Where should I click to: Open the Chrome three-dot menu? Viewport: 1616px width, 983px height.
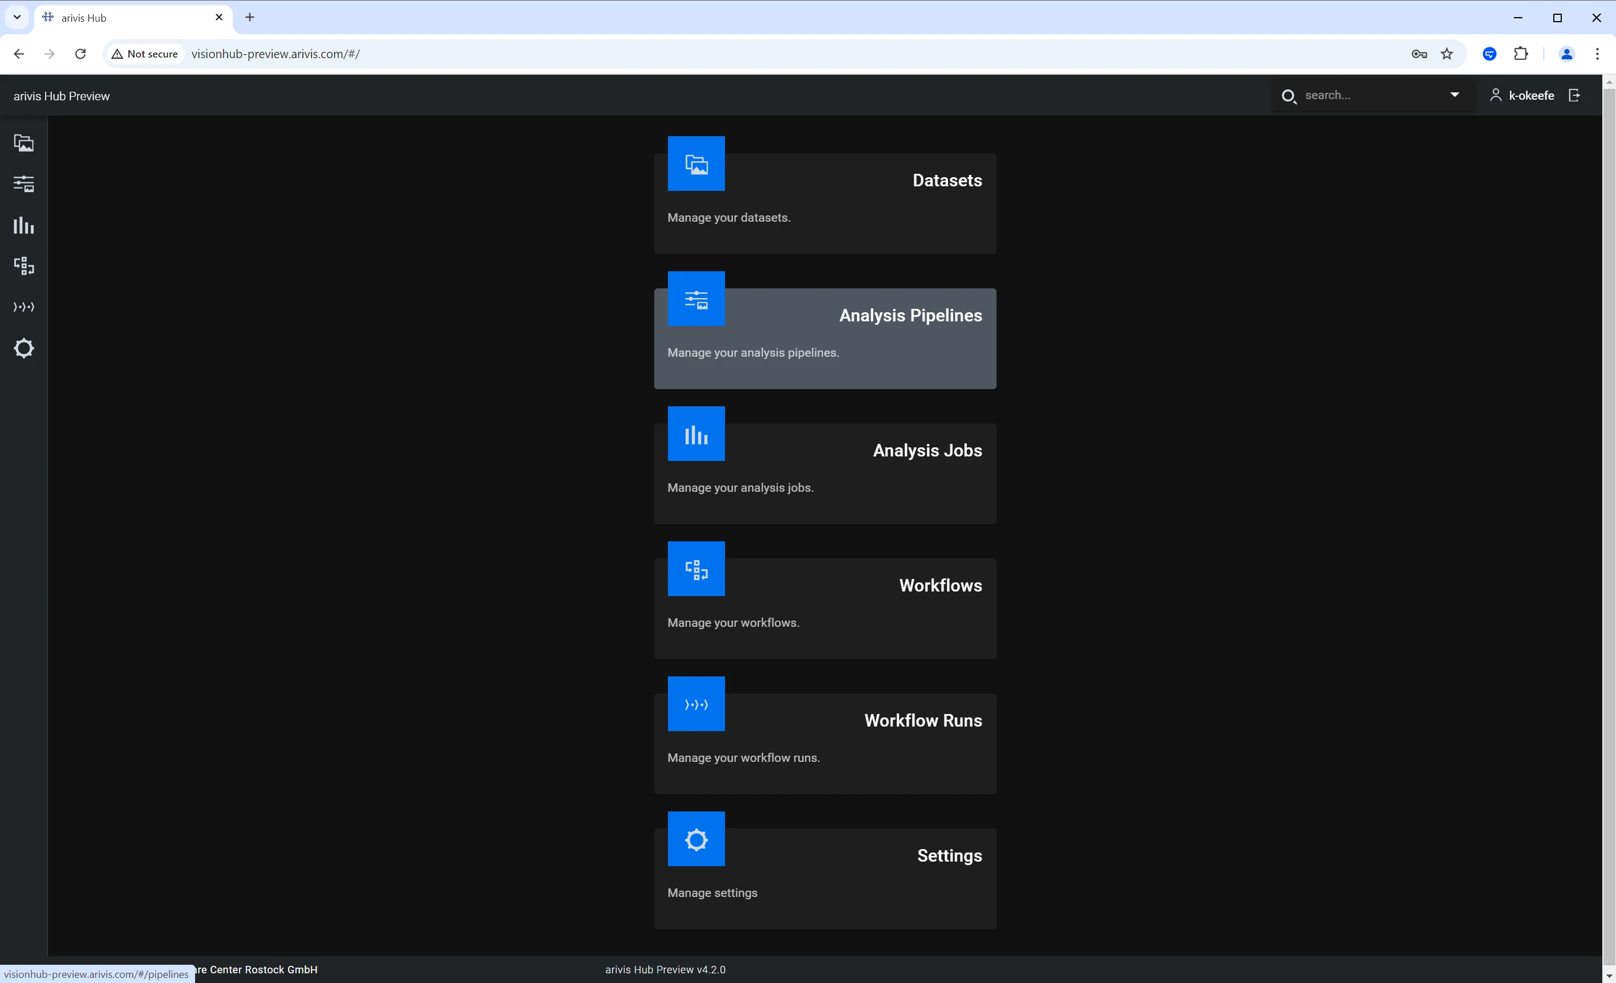tap(1597, 54)
